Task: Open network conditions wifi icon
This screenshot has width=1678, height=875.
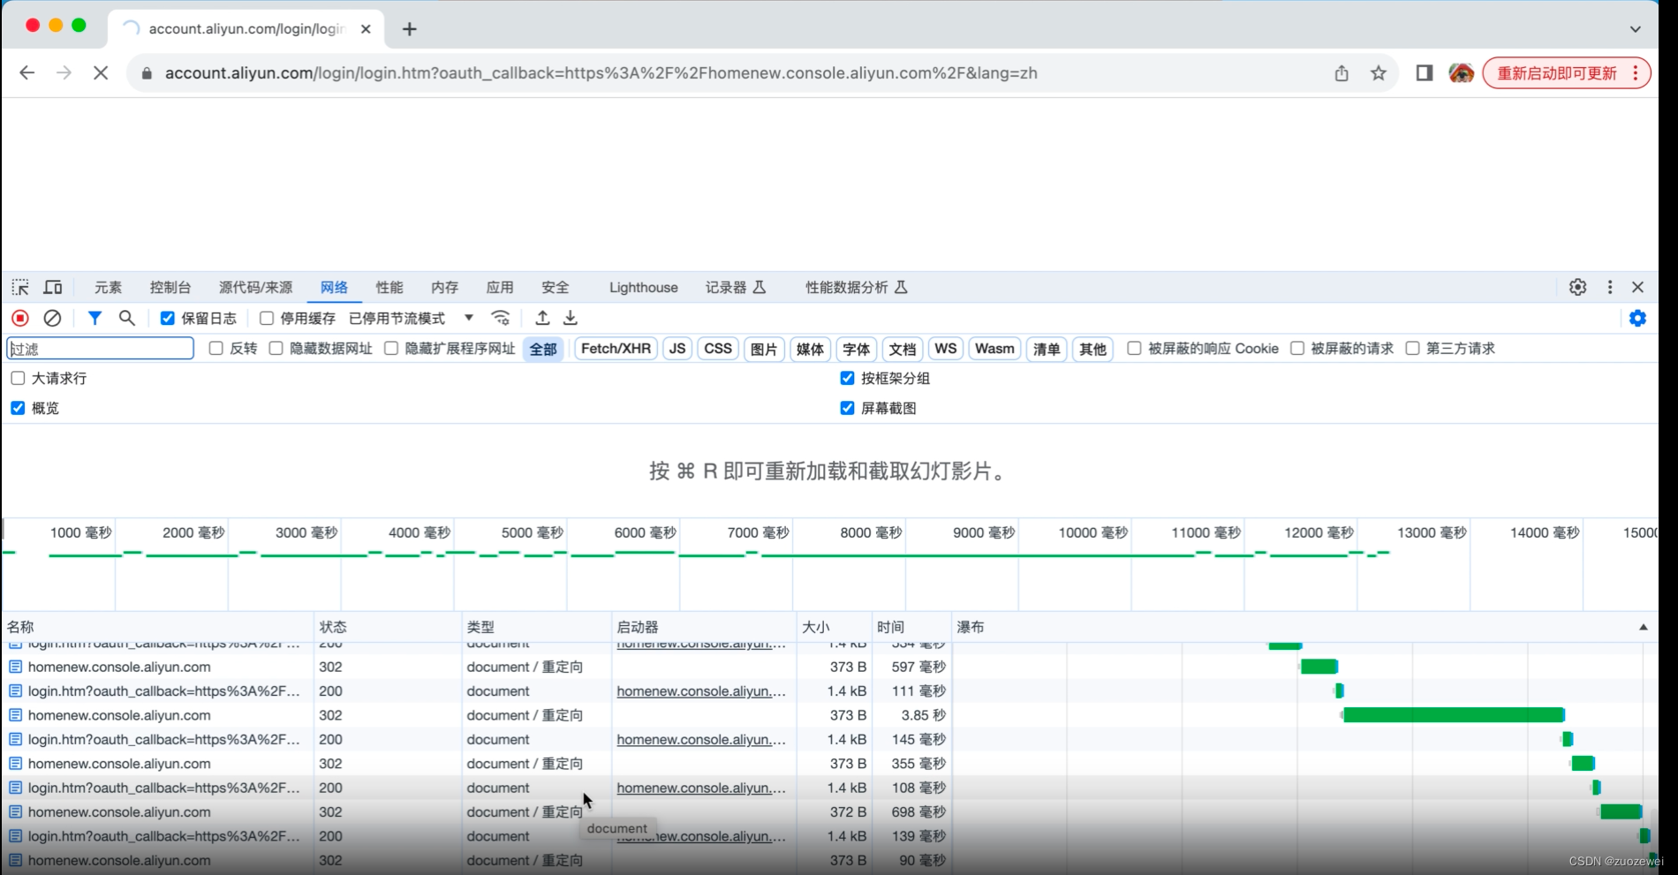Action: coord(501,318)
